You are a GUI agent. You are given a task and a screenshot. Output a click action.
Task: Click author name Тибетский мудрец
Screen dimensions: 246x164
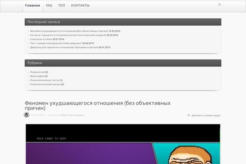pyautogui.click(x=72, y=115)
